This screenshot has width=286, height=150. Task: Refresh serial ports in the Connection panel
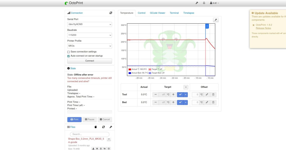click(x=111, y=13)
